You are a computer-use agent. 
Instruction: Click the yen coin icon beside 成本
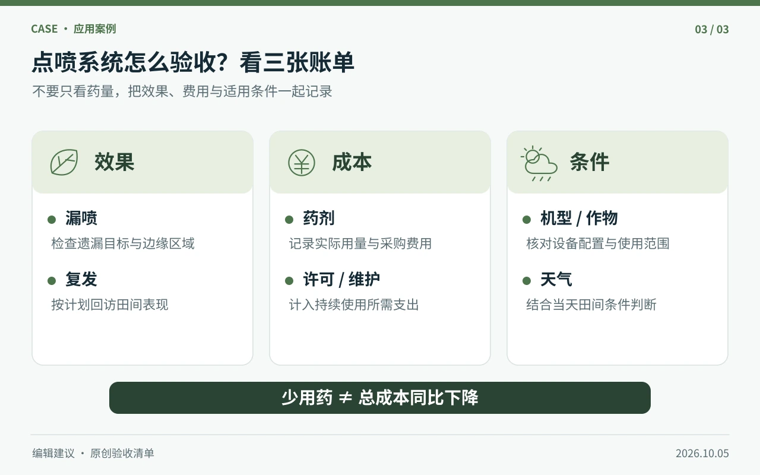coord(302,162)
